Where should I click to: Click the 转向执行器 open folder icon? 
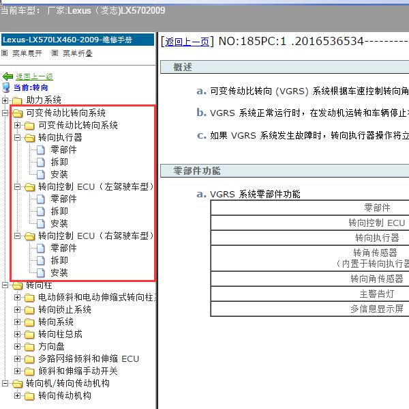pyautogui.click(x=29, y=138)
